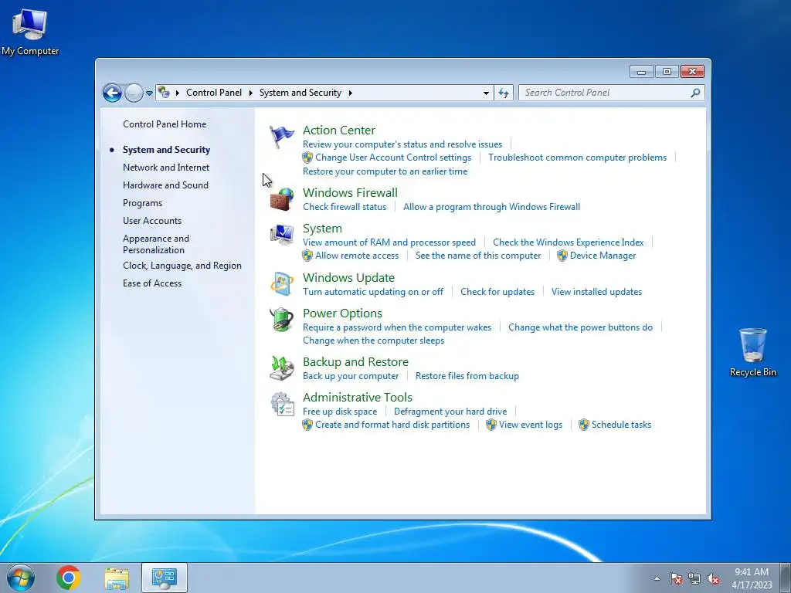
Task: Select System and Security in sidebar
Action: pyautogui.click(x=167, y=150)
